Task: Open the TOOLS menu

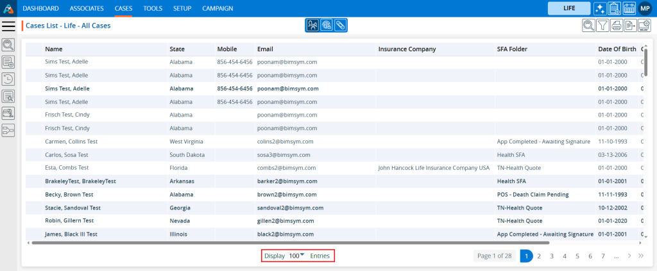Action: (153, 8)
